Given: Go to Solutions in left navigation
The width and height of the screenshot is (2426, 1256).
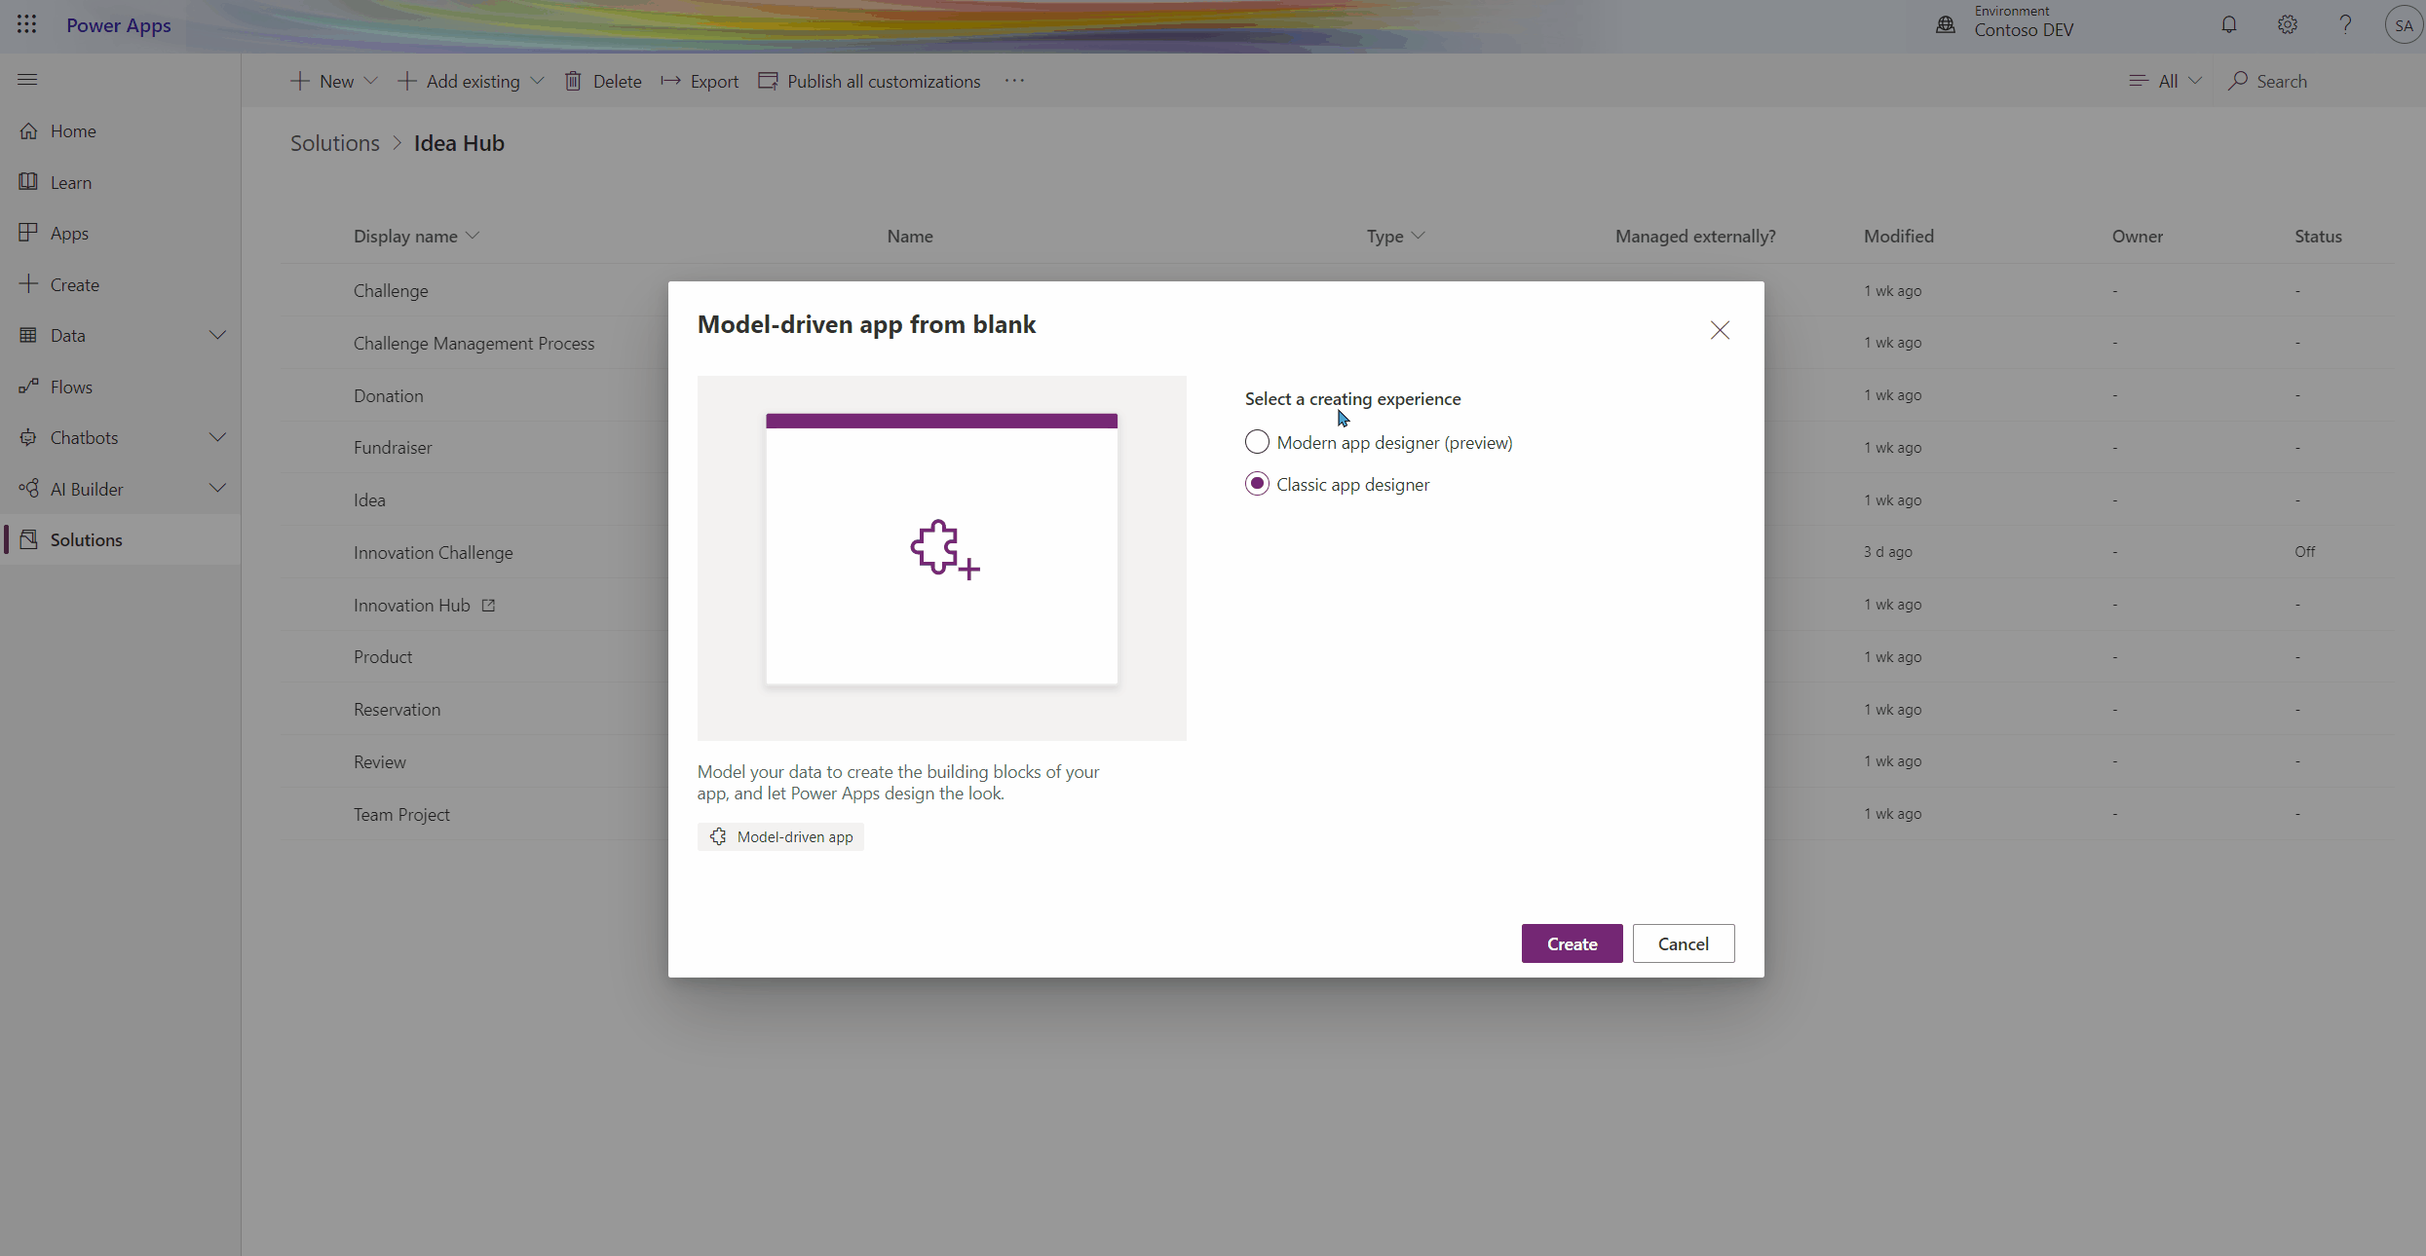Looking at the screenshot, I should click(x=86, y=539).
